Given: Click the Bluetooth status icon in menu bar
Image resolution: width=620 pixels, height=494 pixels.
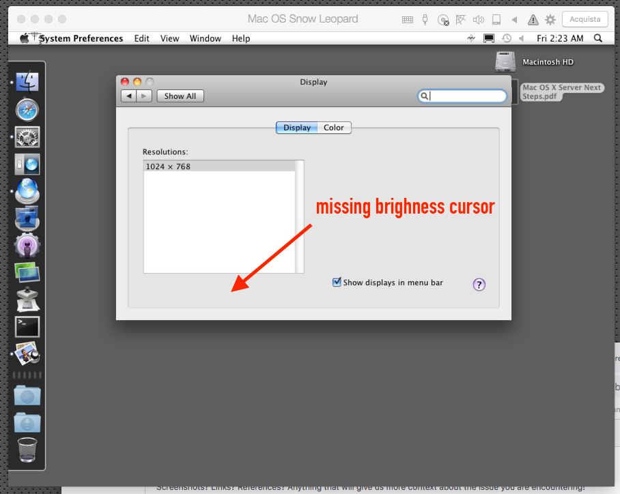Looking at the screenshot, I should coord(471,38).
